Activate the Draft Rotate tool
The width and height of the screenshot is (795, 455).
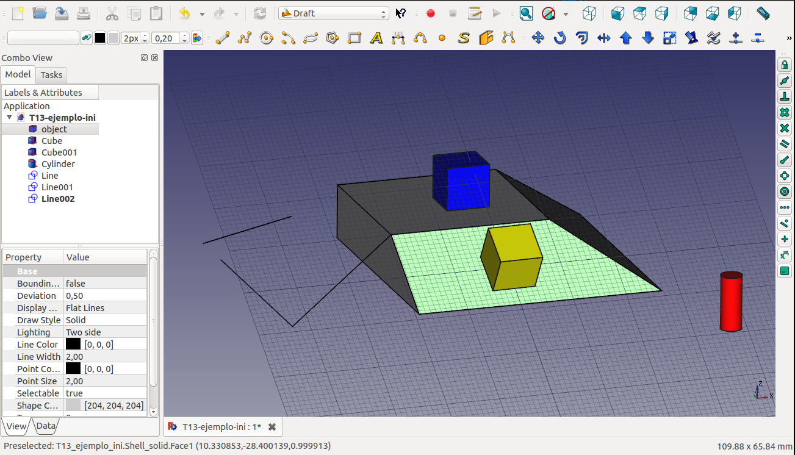(559, 38)
